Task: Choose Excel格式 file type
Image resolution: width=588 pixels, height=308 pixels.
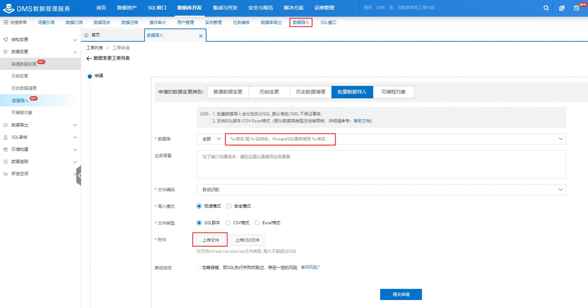Action: [x=257, y=223]
